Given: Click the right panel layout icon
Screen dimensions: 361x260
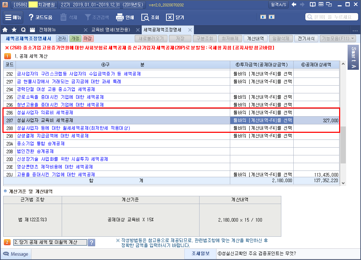Looking at the screenshot, I should [272, 17].
